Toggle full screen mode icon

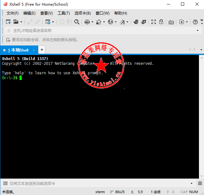click(154, 22)
